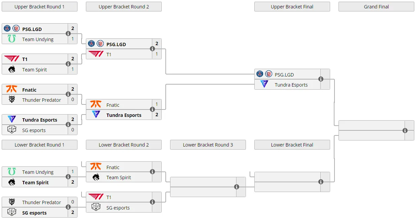The height and width of the screenshot is (222, 416).
Task: Select the Lower Bracket Round 3 header
Action: (x=208, y=145)
